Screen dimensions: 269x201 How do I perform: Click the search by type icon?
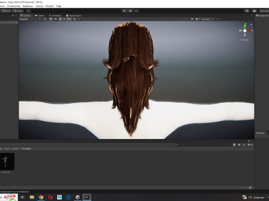tap(234, 145)
